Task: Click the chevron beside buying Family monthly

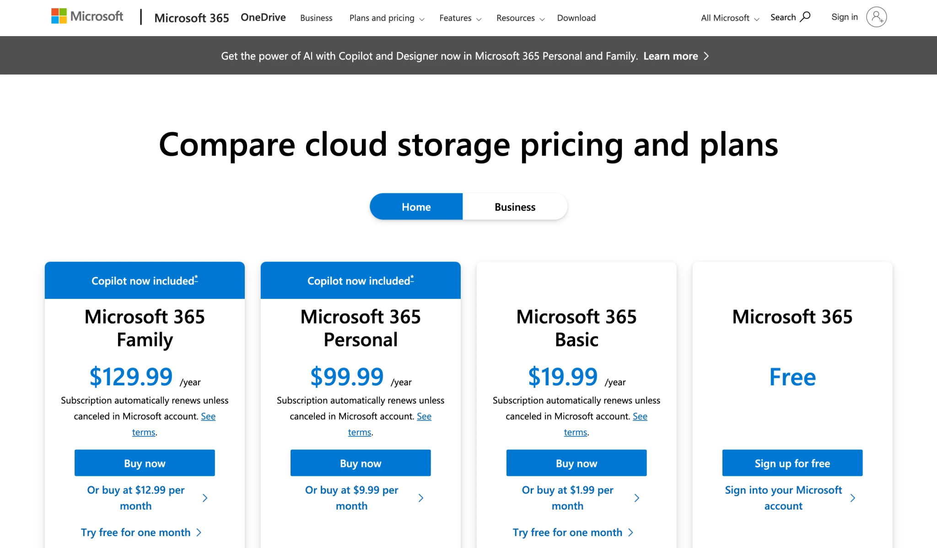Action: pyautogui.click(x=205, y=498)
